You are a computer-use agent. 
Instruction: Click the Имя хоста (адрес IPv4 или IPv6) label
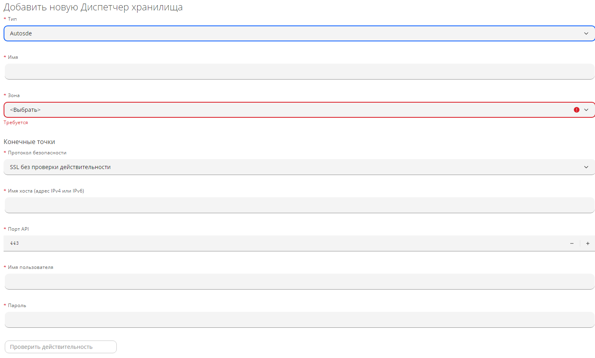tap(46, 191)
